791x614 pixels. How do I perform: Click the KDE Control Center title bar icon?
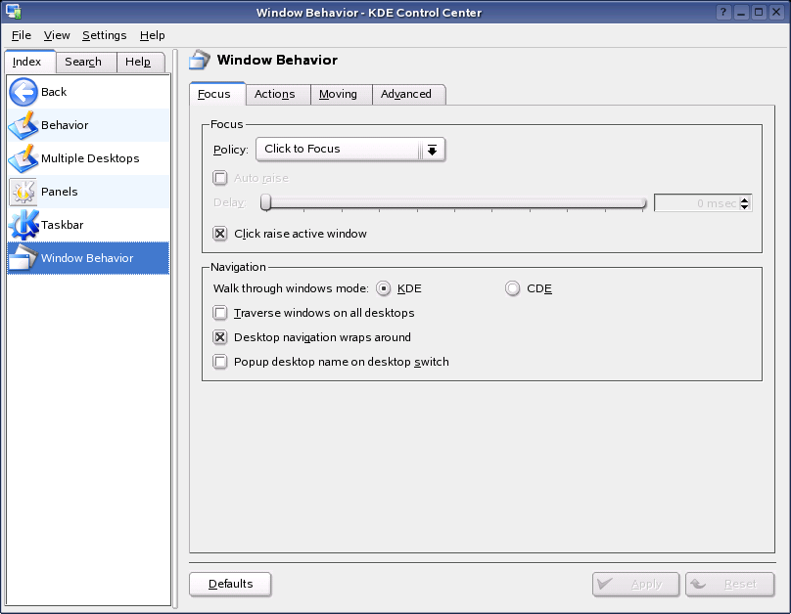pos(14,12)
